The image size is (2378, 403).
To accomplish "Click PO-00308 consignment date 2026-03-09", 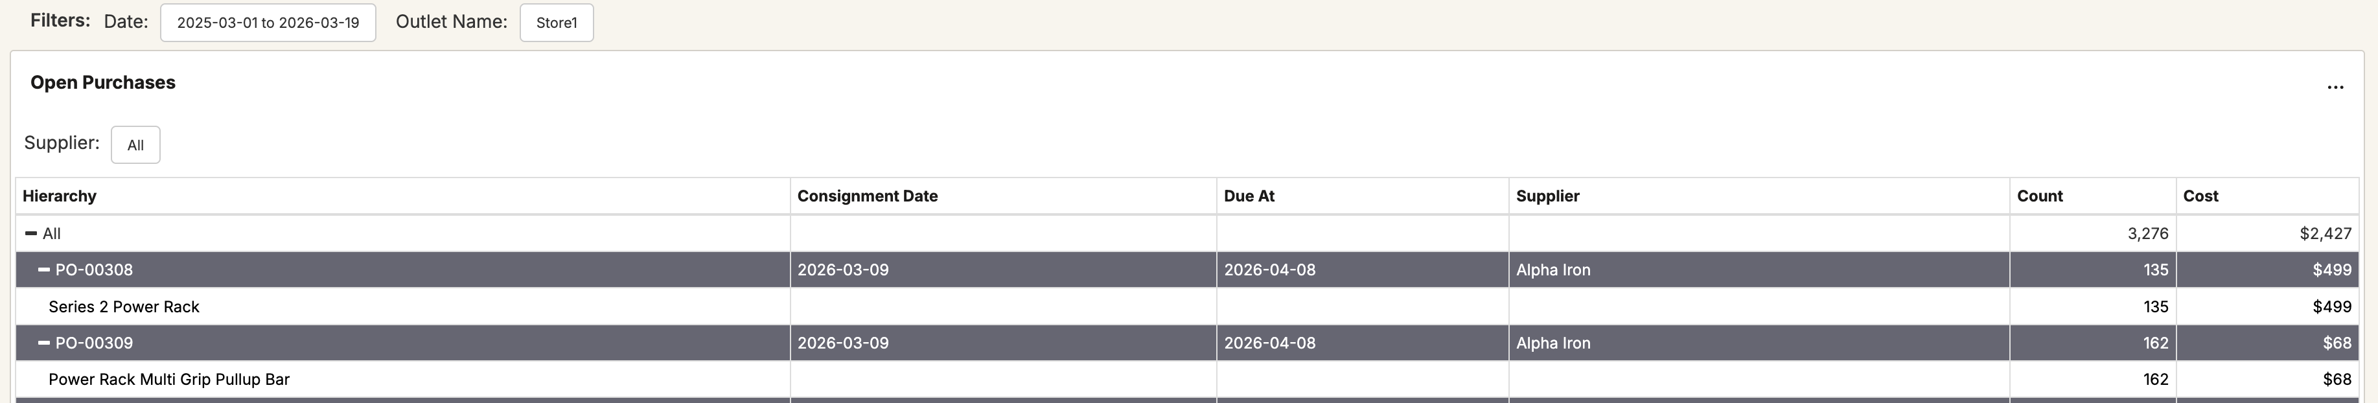I will [843, 270].
